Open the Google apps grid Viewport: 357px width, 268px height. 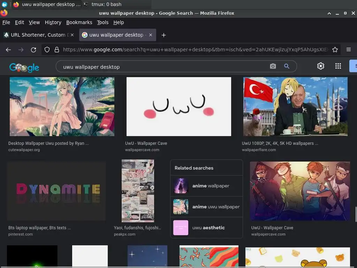(x=338, y=66)
